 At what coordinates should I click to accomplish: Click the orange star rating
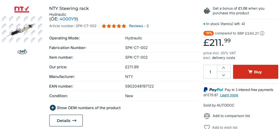click(114, 26)
